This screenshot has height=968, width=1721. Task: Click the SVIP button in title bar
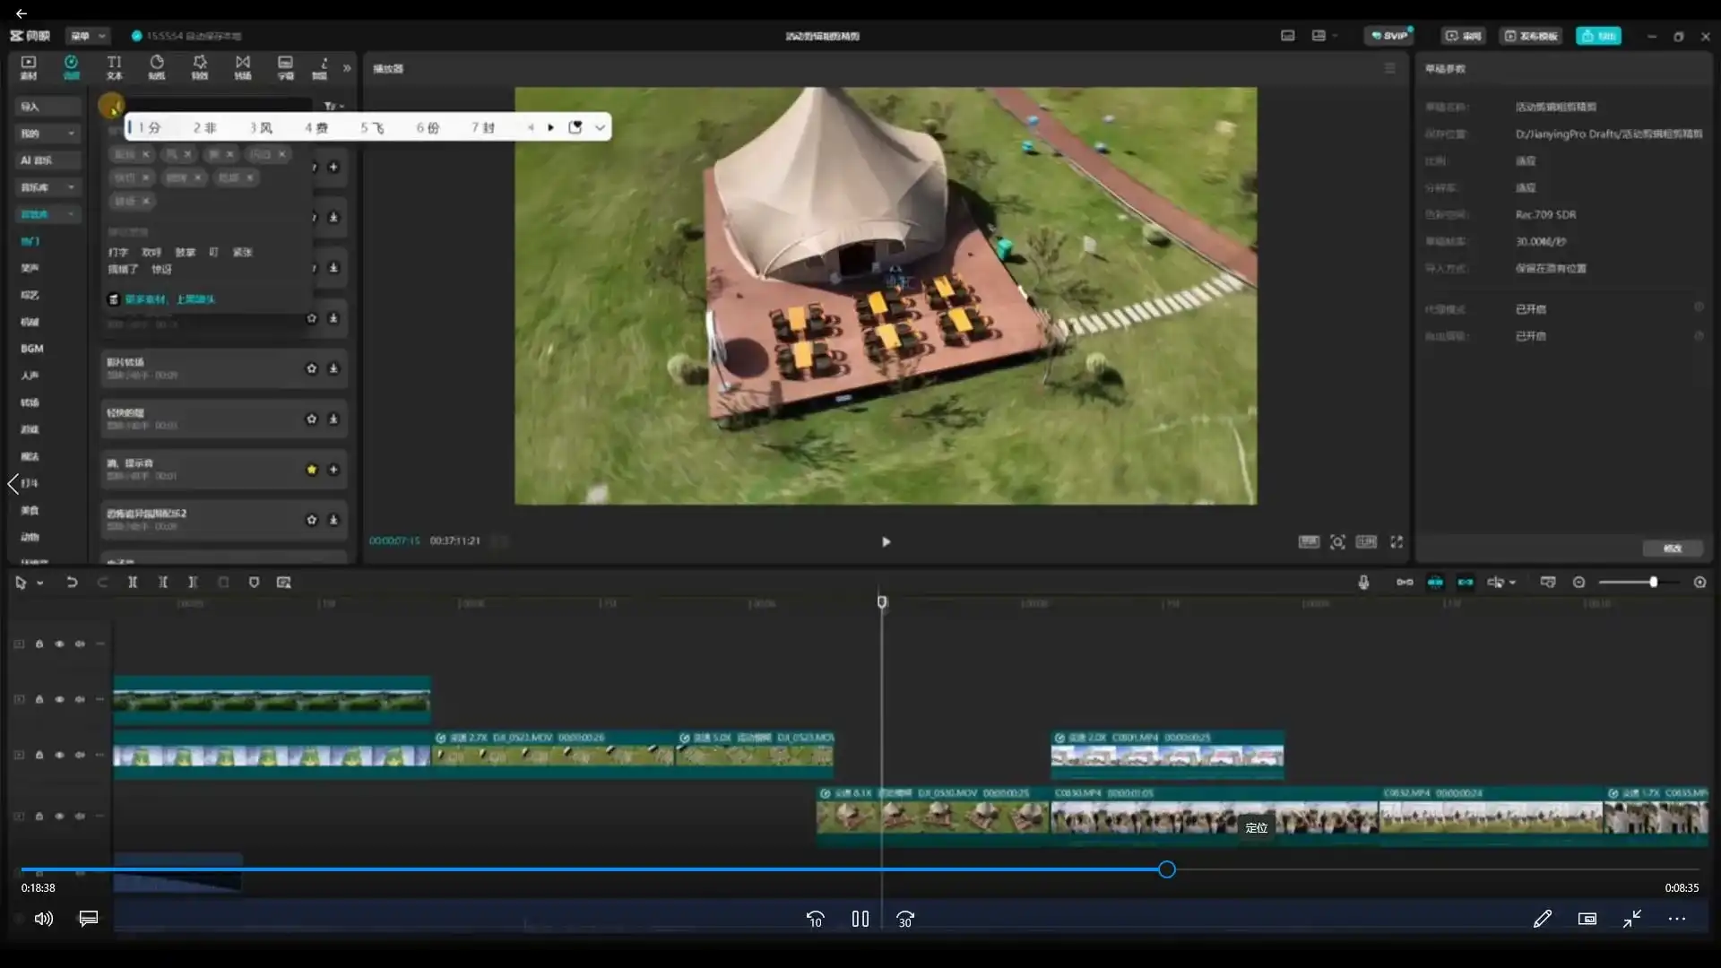[x=1388, y=36]
